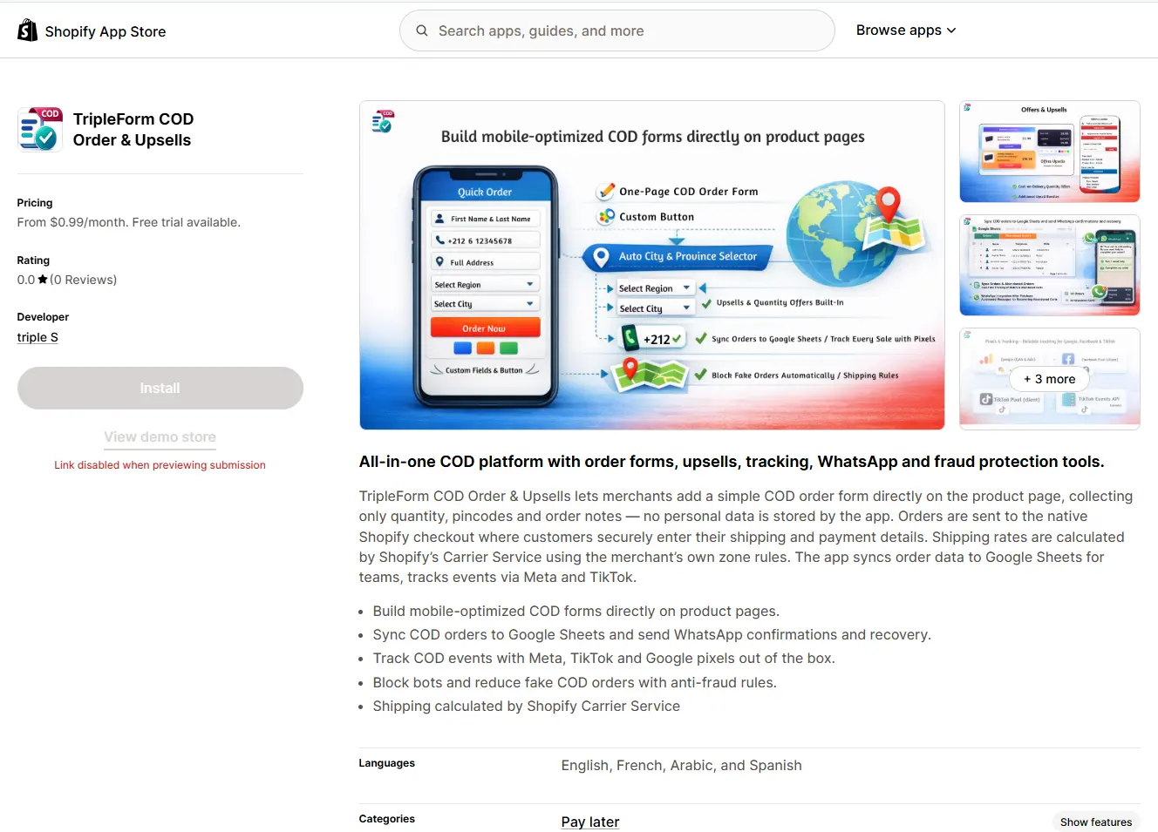1158x832 pixels.
Task: Click the Categories label
Action: 387,819
